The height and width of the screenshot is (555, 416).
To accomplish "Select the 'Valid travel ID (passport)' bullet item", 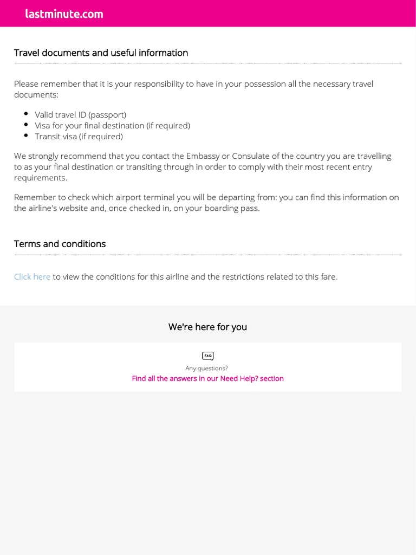I will tap(80, 115).
